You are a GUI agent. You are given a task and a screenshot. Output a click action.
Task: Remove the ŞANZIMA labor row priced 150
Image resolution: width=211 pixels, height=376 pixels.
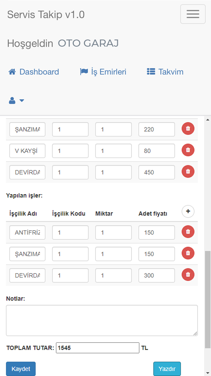click(x=188, y=253)
